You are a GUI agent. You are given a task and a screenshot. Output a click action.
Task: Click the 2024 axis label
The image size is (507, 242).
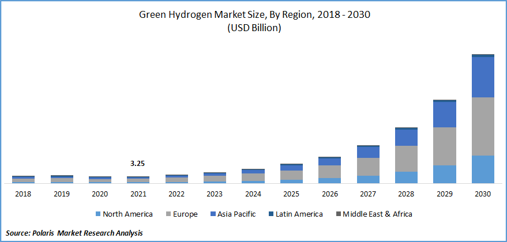(x=253, y=194)
